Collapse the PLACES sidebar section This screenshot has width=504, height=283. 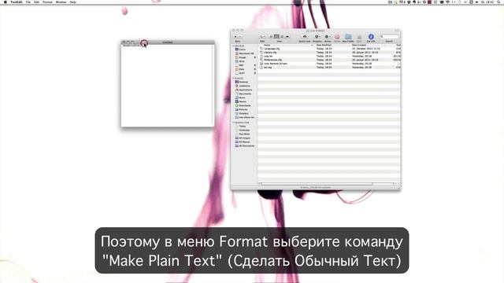[233, 79]
